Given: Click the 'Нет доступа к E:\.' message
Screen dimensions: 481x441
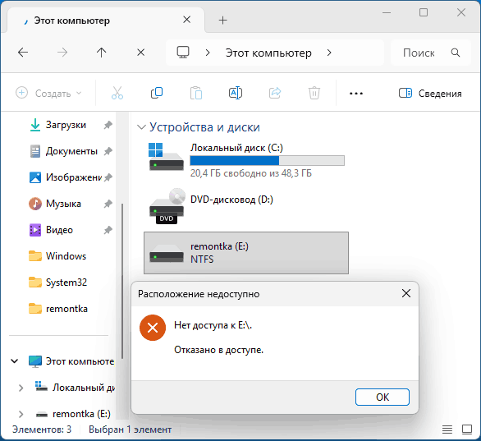Looking at the screenshot, I should (x=213, y=325).
